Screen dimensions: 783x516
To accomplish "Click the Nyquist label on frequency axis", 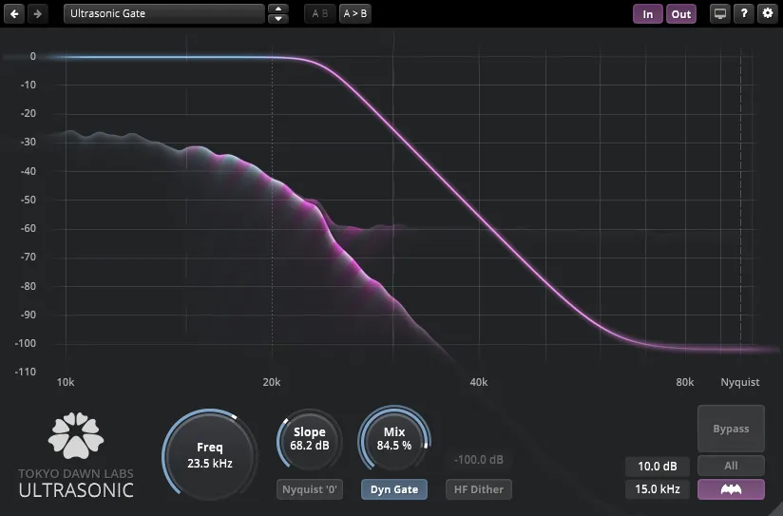I will (740, 382).
